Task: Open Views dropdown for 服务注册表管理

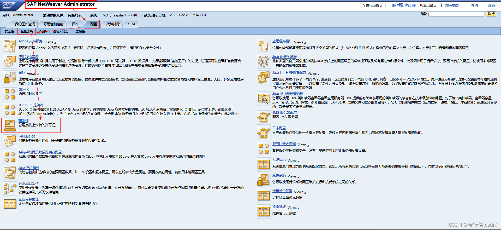Action: tap(303, 145)
